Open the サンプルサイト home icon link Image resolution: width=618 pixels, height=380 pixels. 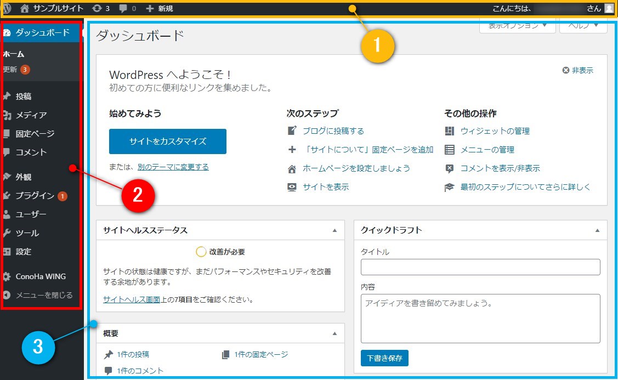25,8
